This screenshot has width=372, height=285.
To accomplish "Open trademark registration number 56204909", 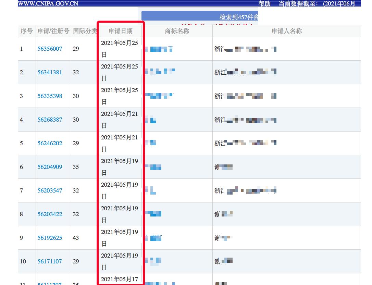I will click(x=50, y=167).
